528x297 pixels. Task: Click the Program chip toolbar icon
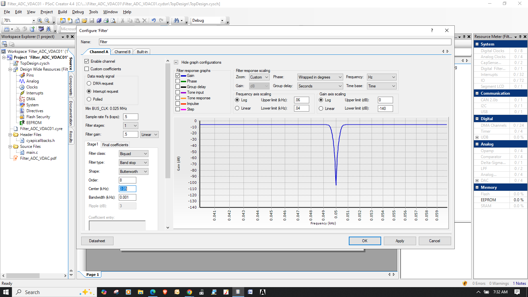[41, 29]
